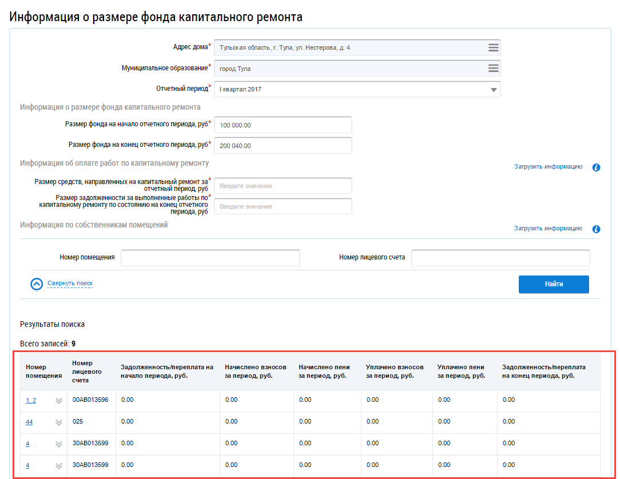Select account number 00АВ013596 cell

click(90, 400)
